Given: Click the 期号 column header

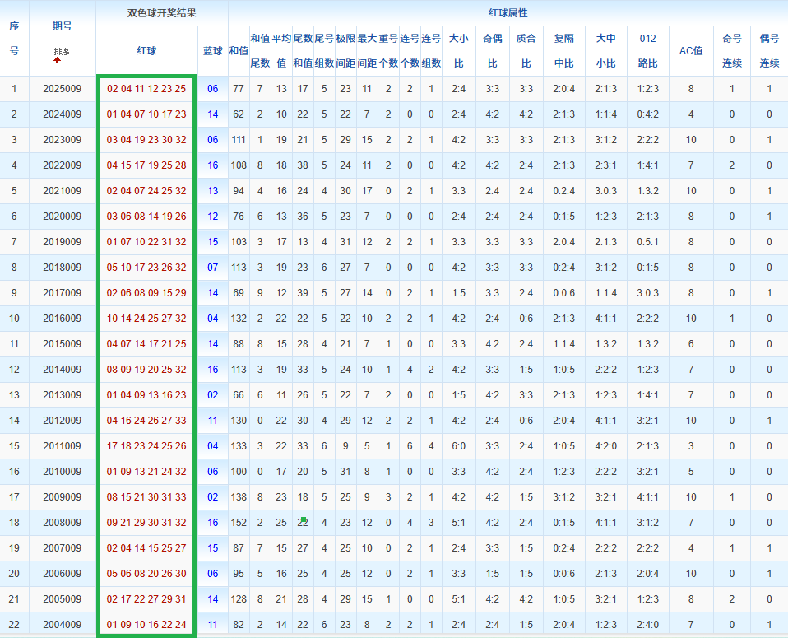Looking at the screenshot, I should [62, 26].
